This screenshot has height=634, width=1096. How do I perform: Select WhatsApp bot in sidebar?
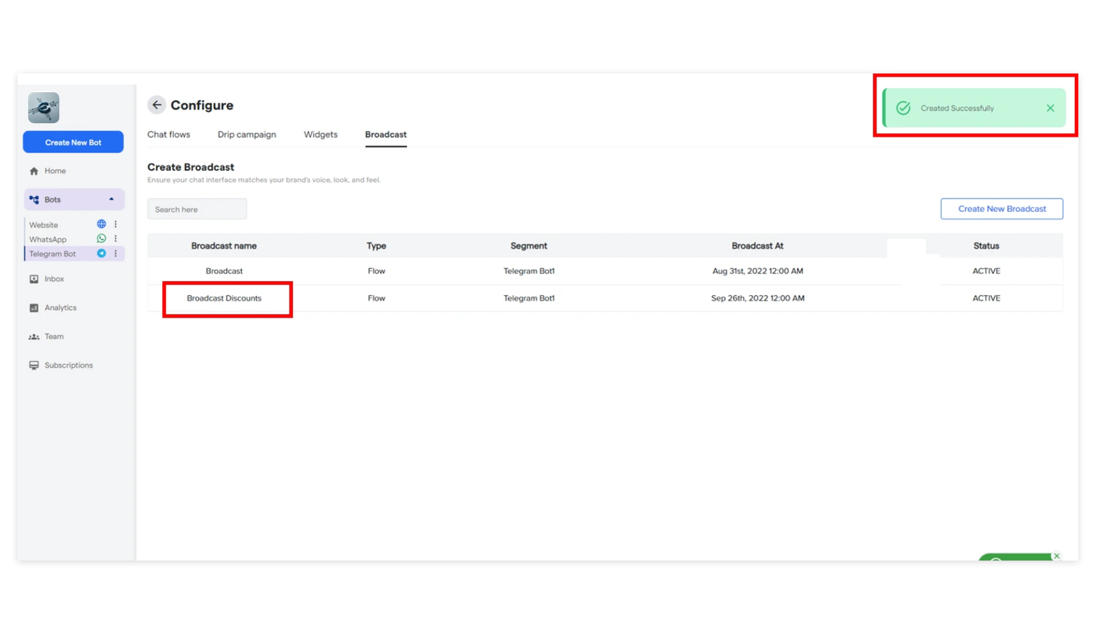click(x=48, y=240)
